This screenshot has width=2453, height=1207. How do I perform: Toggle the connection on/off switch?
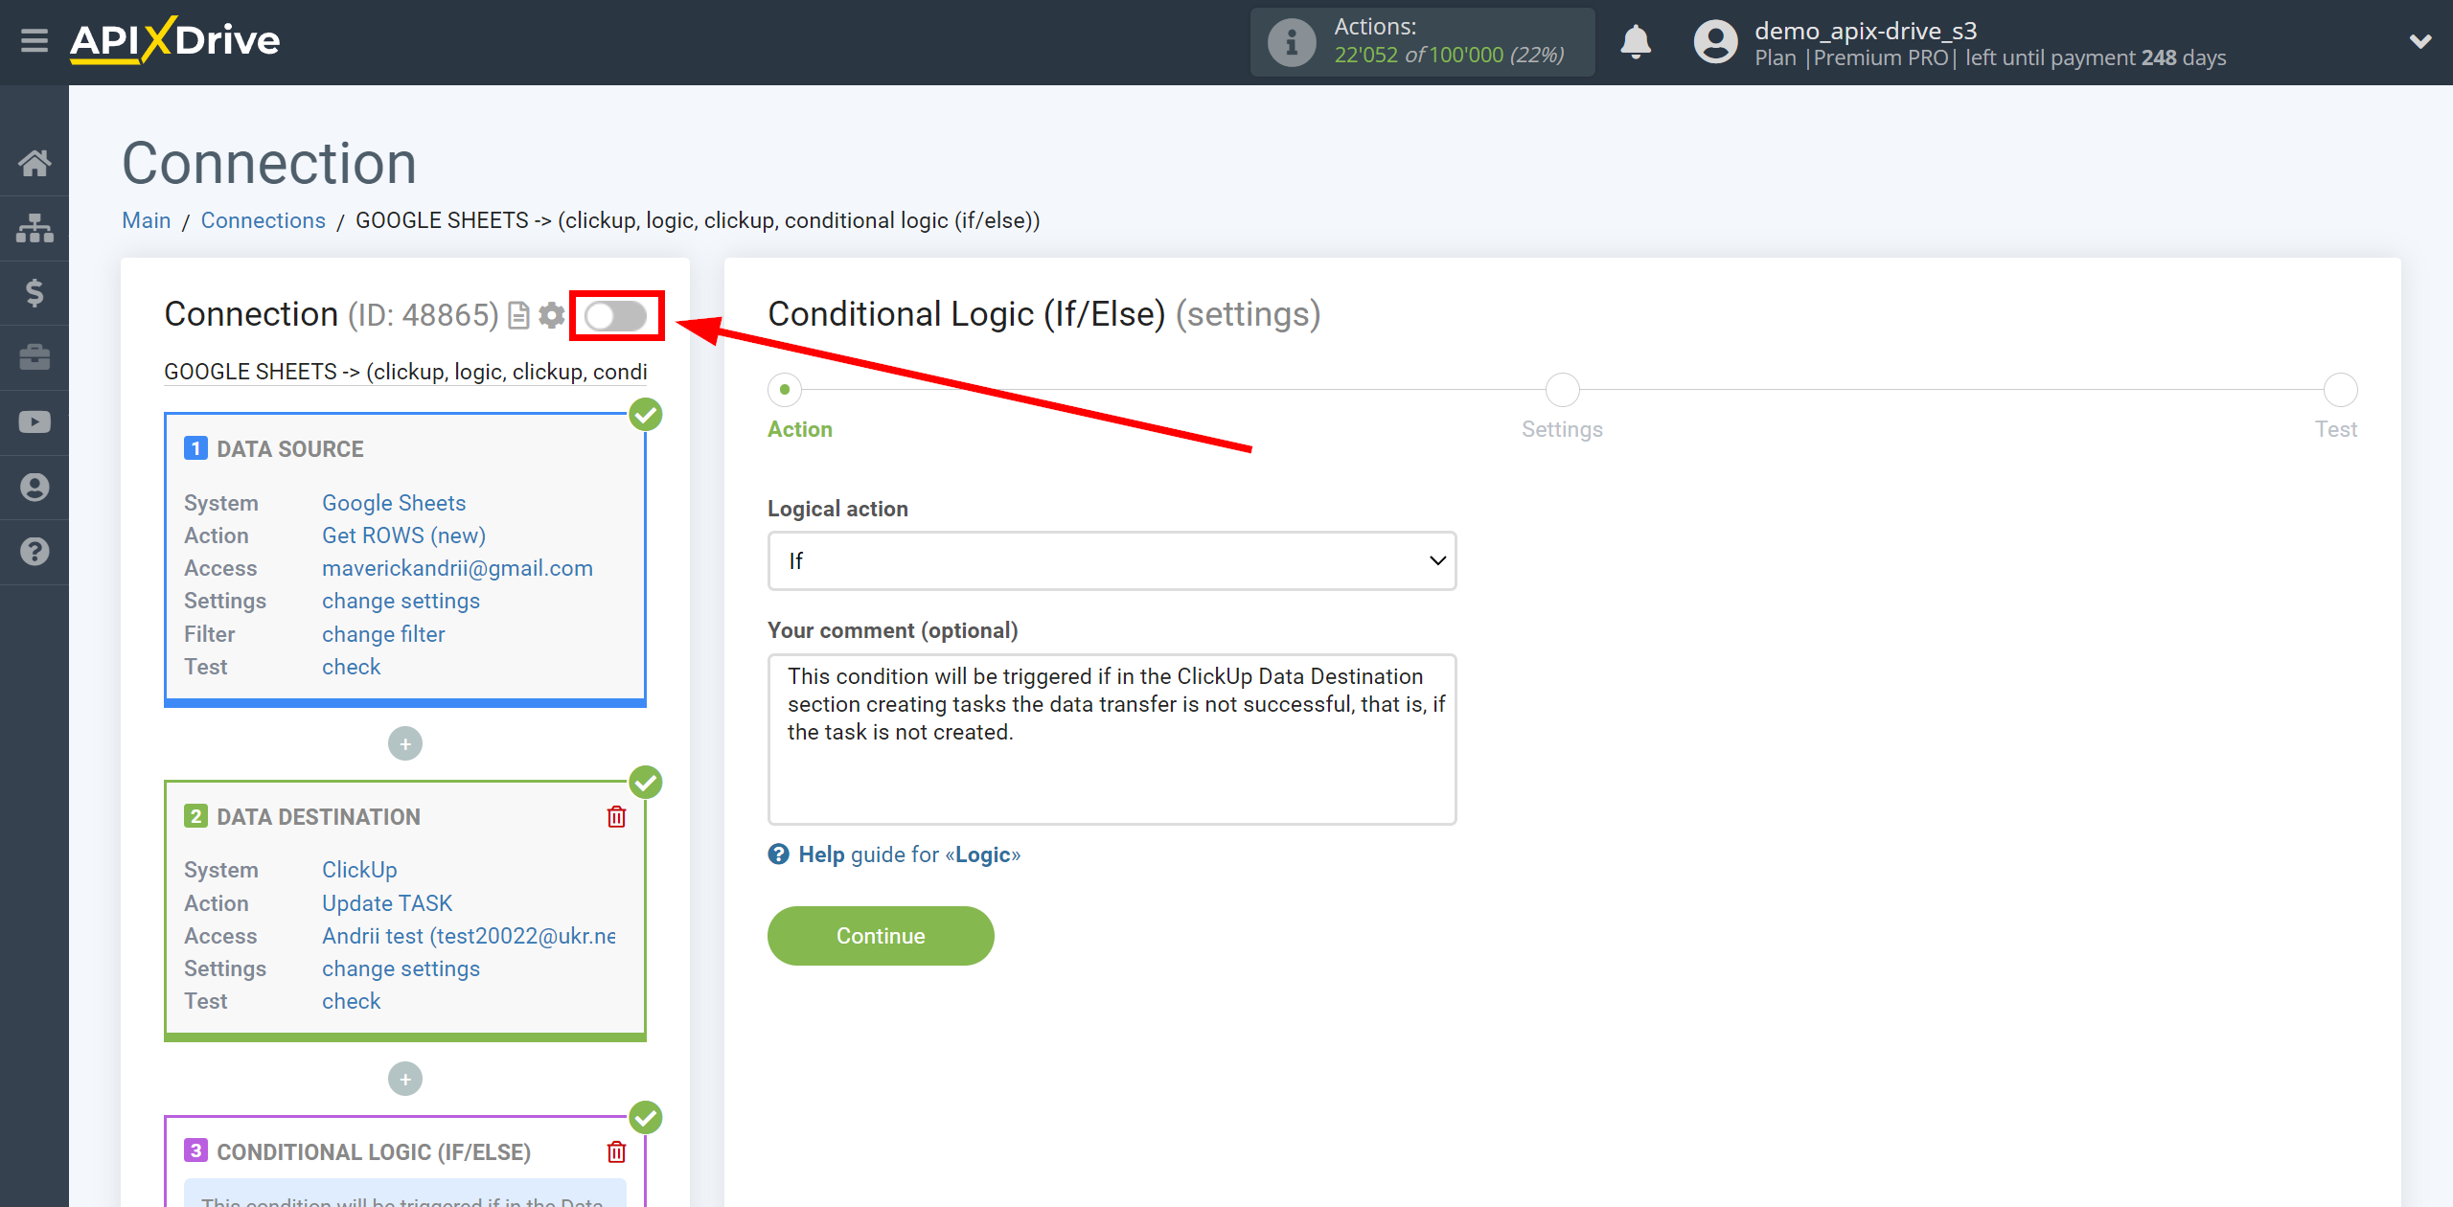[616, 316]
